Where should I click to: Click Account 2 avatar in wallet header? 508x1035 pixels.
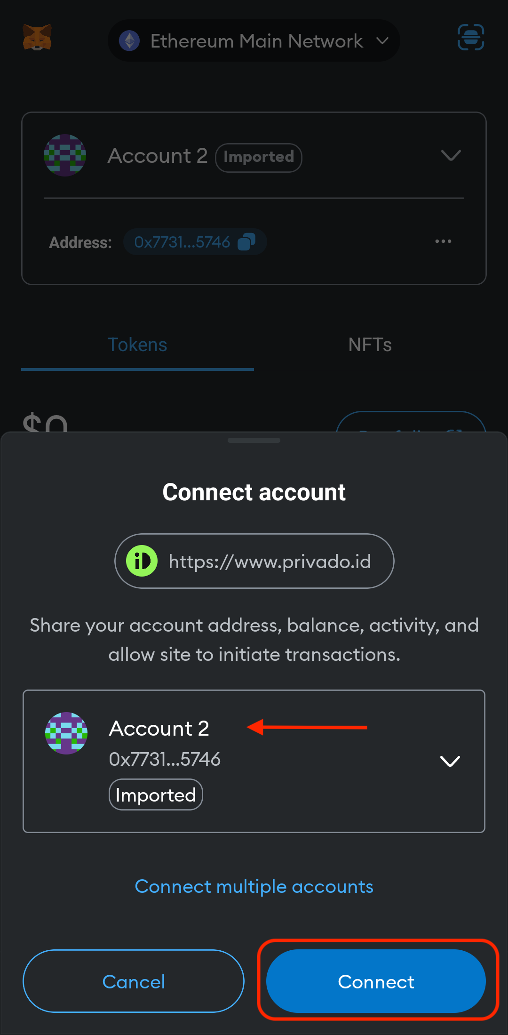[65, 155]
